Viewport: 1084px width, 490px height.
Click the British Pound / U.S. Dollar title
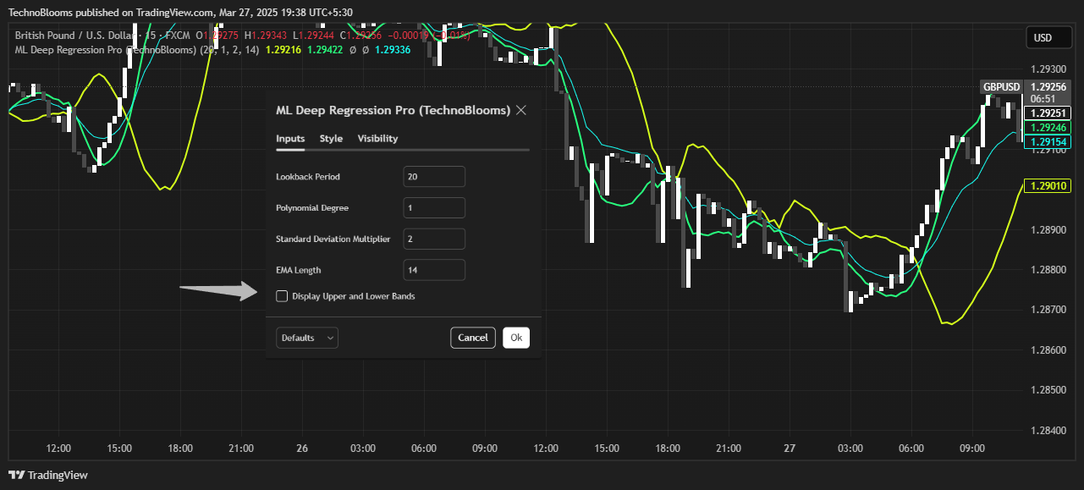tap(77, 37)
